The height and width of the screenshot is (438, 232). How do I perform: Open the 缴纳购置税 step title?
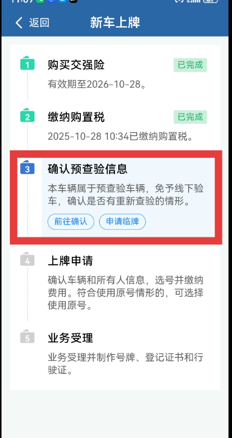point(76,117)
